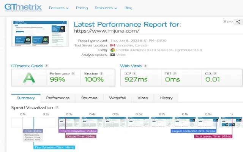Click the grade A letter
The width and height of the screenshot is (243, 152).
[29, 78]
